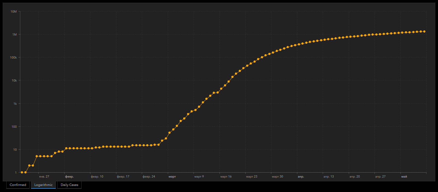This screenshot has width=438, height=192.
Task: Click the 'март 23' date label
Action: 252,177
